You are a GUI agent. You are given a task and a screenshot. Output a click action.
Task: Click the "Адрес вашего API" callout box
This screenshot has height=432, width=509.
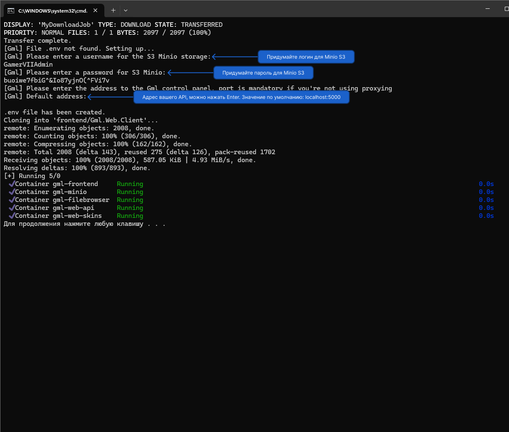pyautogui.click(x=241, y=97)
